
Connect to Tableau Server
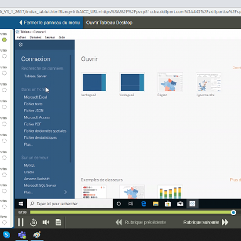(x=35, y=76)
